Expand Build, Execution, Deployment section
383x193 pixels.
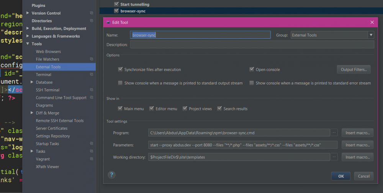pyautogui.click(x=28, y=28)
